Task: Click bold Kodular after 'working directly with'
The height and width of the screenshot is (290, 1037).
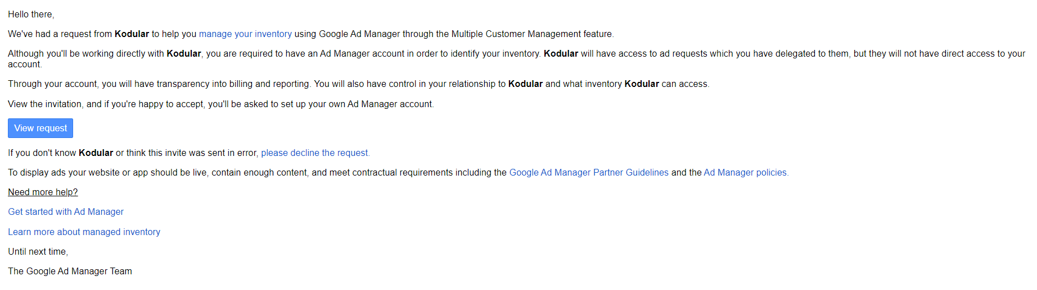Action: click(184, 54)
